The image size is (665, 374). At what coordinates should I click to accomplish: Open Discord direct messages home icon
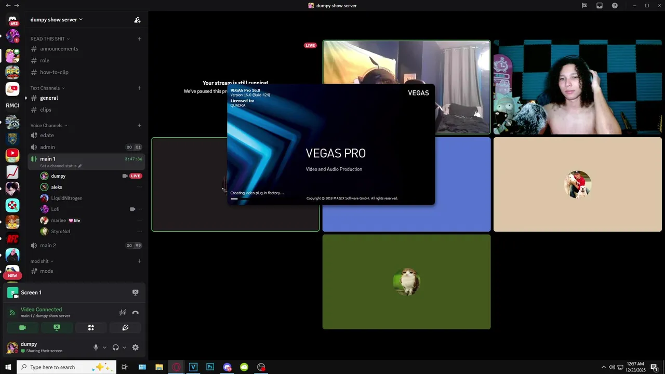tap(12, 19)
